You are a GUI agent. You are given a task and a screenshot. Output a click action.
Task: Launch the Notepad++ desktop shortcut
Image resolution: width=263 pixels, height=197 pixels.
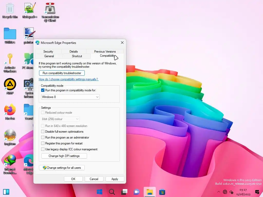click(30, 10)
